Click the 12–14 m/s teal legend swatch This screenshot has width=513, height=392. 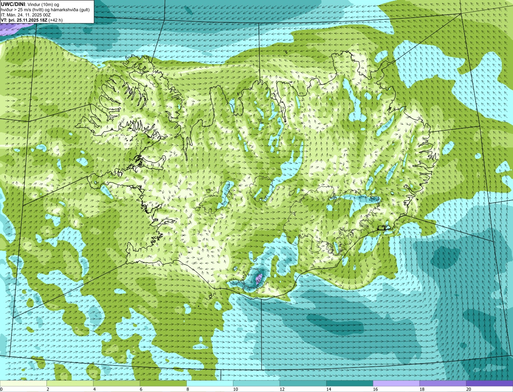(303, 383)
